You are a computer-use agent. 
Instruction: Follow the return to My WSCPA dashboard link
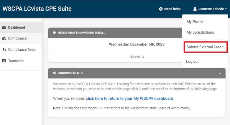(129, 98)
